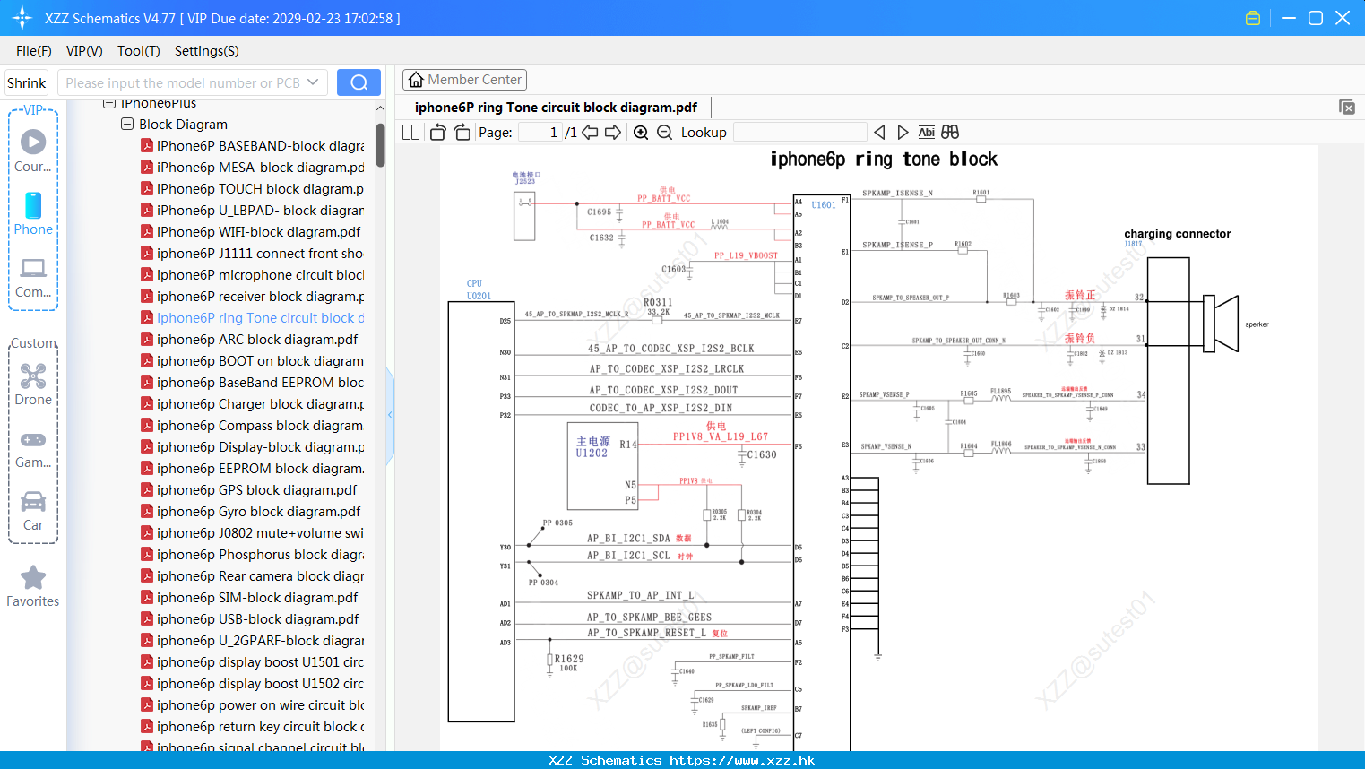Open iphone6p SIM-block diagram.pdf
Image resolution: width=1365 pixels, height=769 pixels.
[249, 597]
